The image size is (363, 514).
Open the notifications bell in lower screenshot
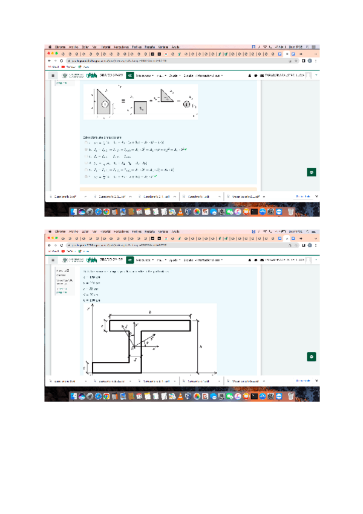249,260
